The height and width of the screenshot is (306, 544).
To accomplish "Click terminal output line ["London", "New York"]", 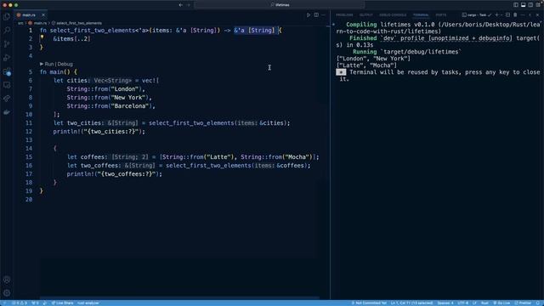I will coord(373,59).
